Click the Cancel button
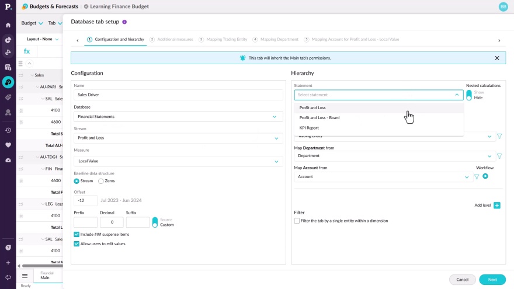 point(462,280)
